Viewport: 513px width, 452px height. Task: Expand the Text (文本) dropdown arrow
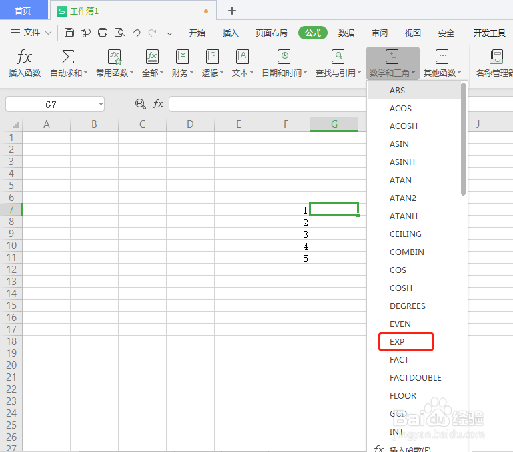point(251,73)
